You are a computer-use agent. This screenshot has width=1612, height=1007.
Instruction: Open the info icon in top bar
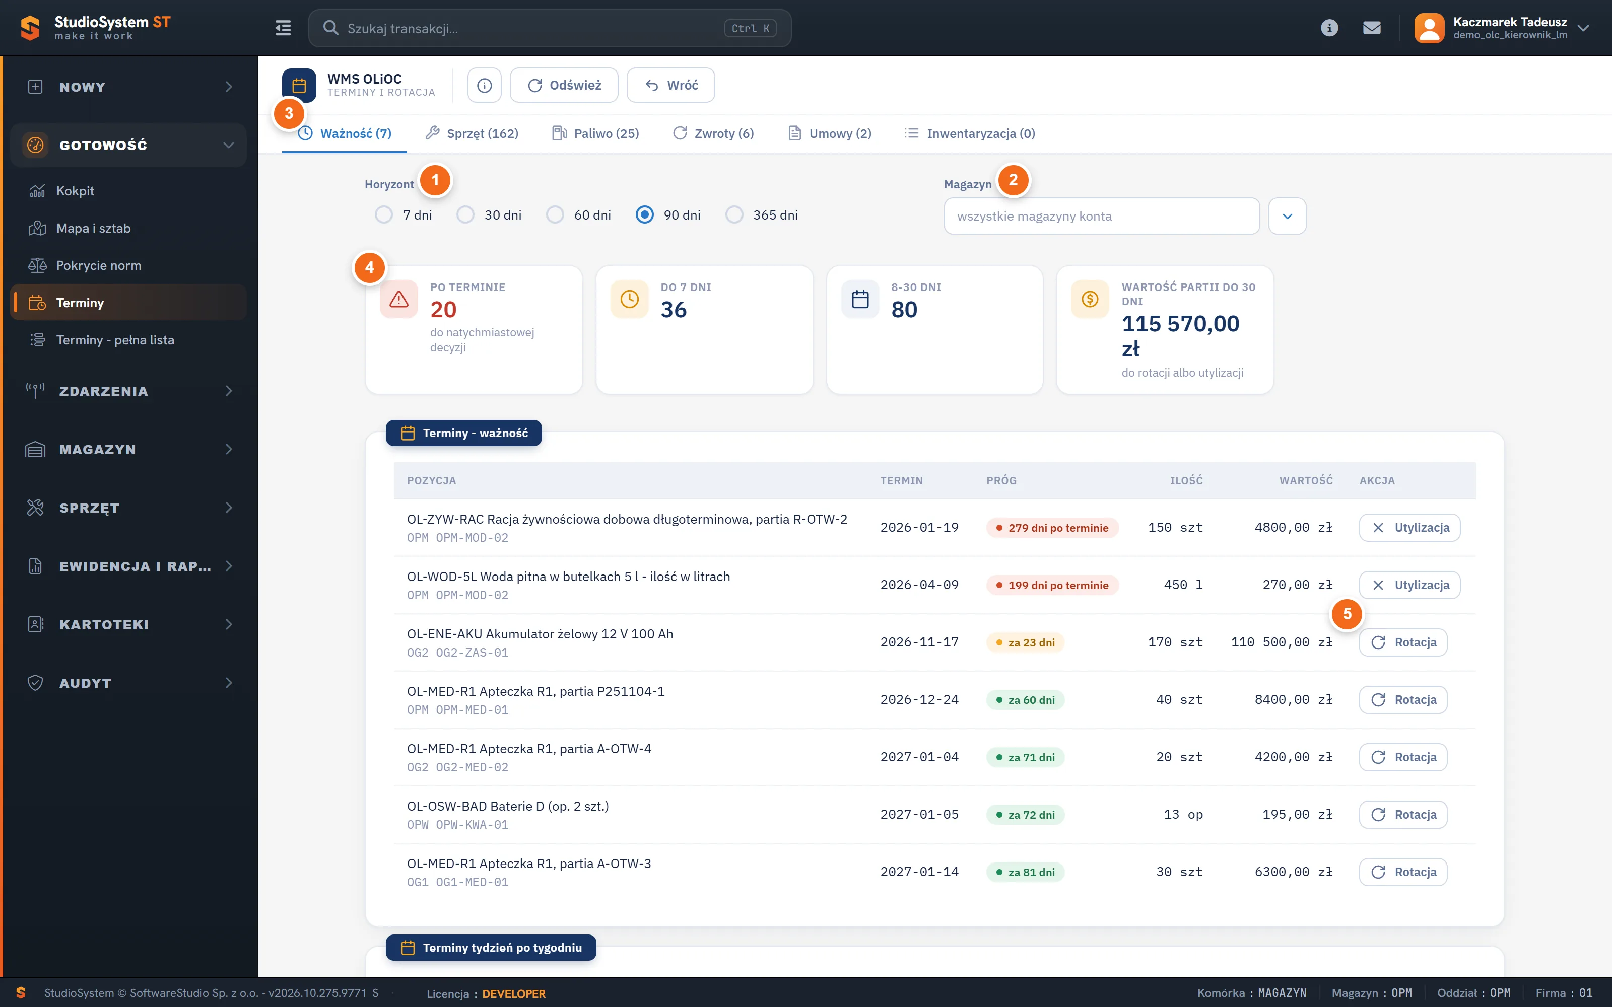click(1329, 28)
